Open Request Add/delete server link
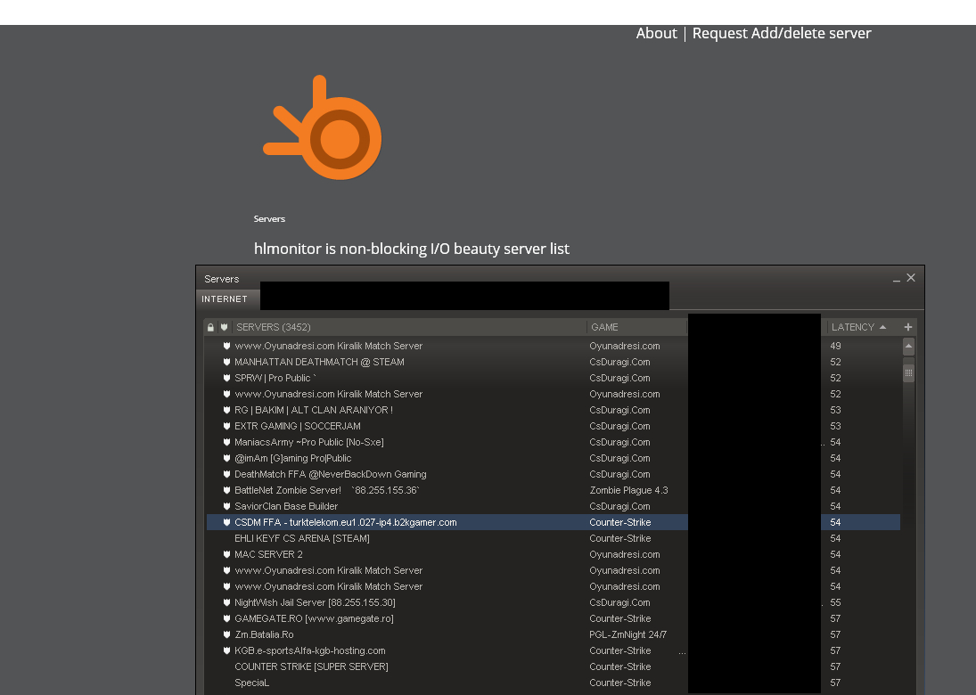 tap(781, 34)
